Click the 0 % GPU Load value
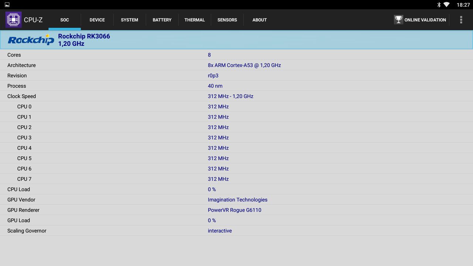Image resolution: width=473 pixels, height=266 pixels. (x=212, y=220)
